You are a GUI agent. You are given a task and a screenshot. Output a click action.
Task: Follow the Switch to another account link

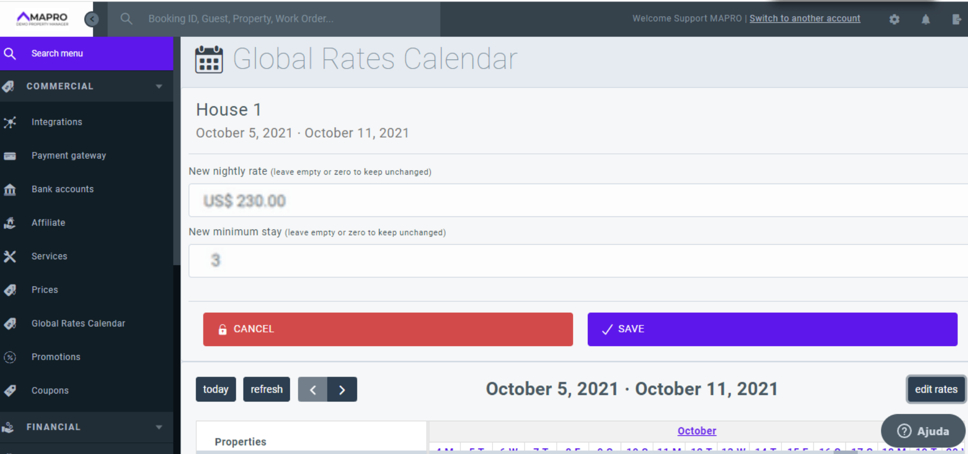805,19
